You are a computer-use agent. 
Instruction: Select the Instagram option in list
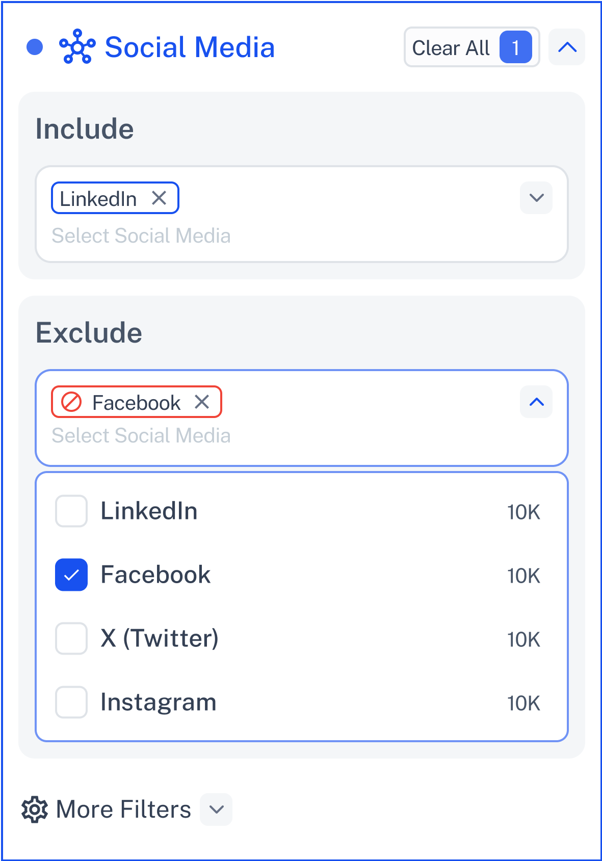[302, 702]
